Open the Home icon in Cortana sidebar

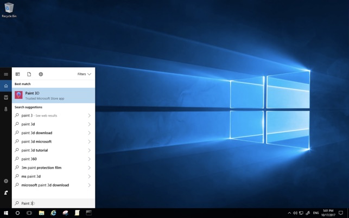pos(6,86)
